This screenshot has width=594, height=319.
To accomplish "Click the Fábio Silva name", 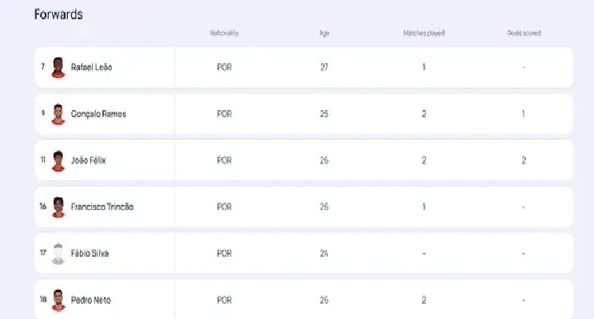I will [x=90, y=254].
